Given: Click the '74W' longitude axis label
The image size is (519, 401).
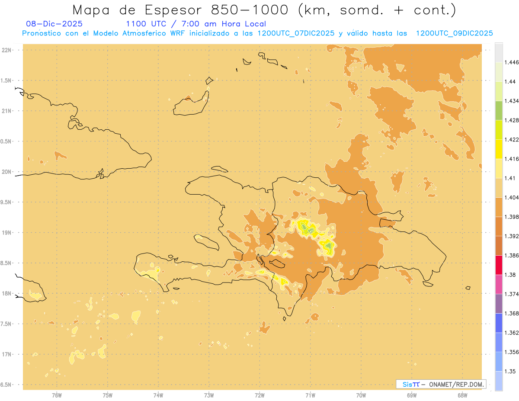Looking at the screenshot, I should tap(158, 395).
